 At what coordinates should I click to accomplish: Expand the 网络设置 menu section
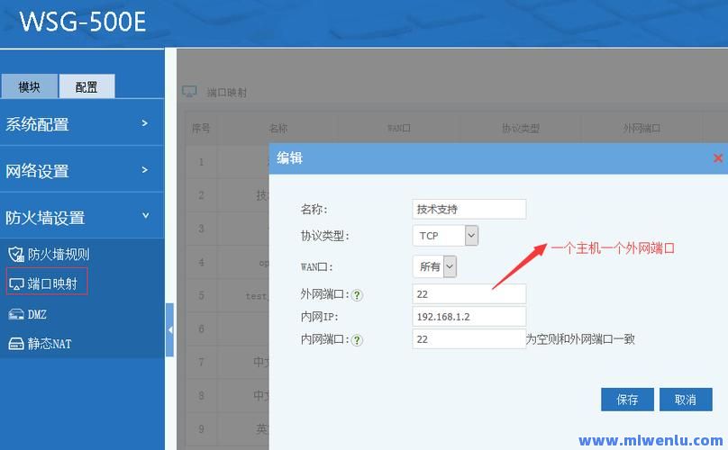pyautogui.click(x=82, y=170)
